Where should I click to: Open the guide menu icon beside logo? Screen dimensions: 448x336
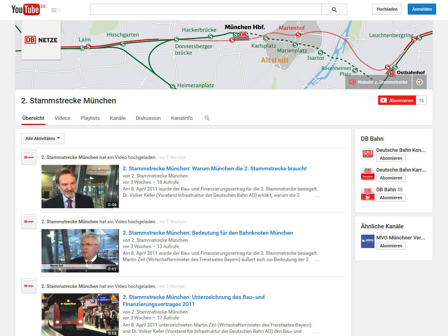point(55,10)
